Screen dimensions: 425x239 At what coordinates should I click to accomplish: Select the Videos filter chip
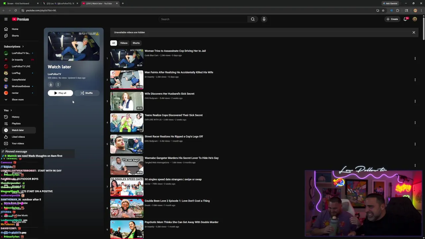pyautogui.click(x=124, y=43)
